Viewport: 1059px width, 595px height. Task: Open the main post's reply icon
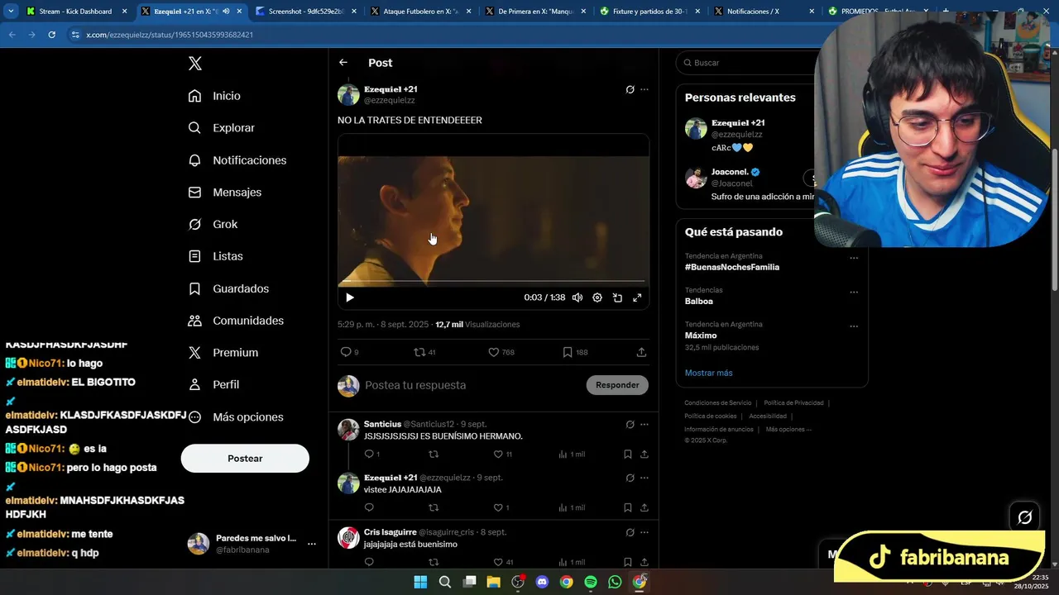(346, 352)
